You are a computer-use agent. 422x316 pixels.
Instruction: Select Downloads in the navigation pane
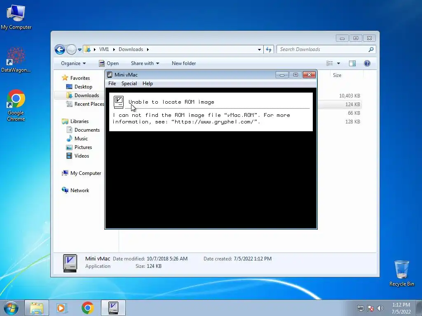tap(87, 95)
